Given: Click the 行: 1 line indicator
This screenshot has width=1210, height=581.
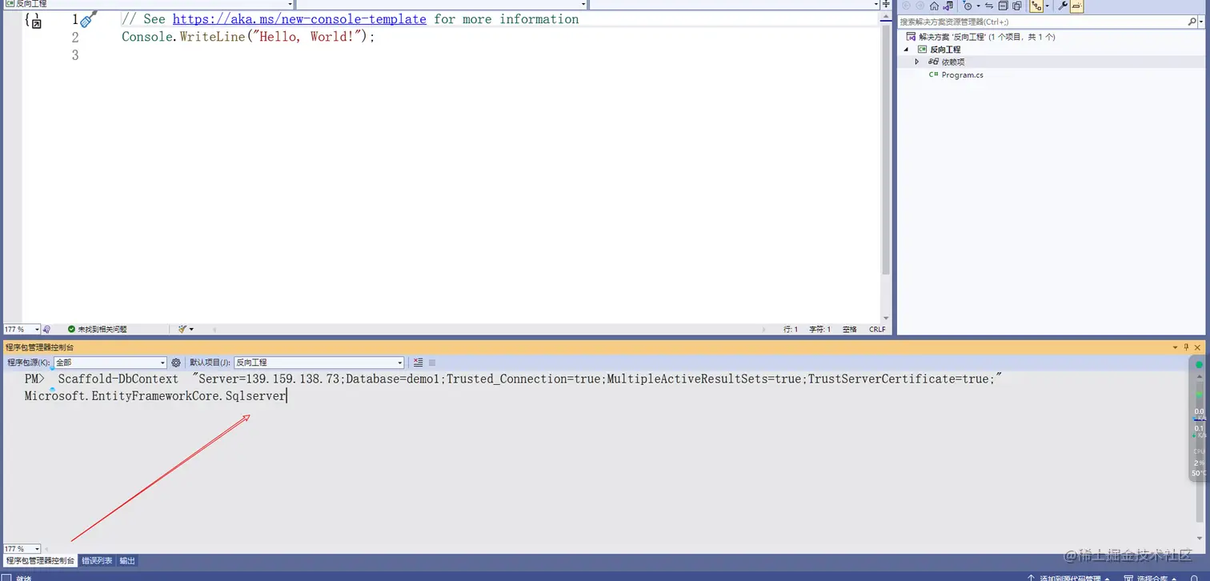Looking at the screenshot, I should coord(791,329).
